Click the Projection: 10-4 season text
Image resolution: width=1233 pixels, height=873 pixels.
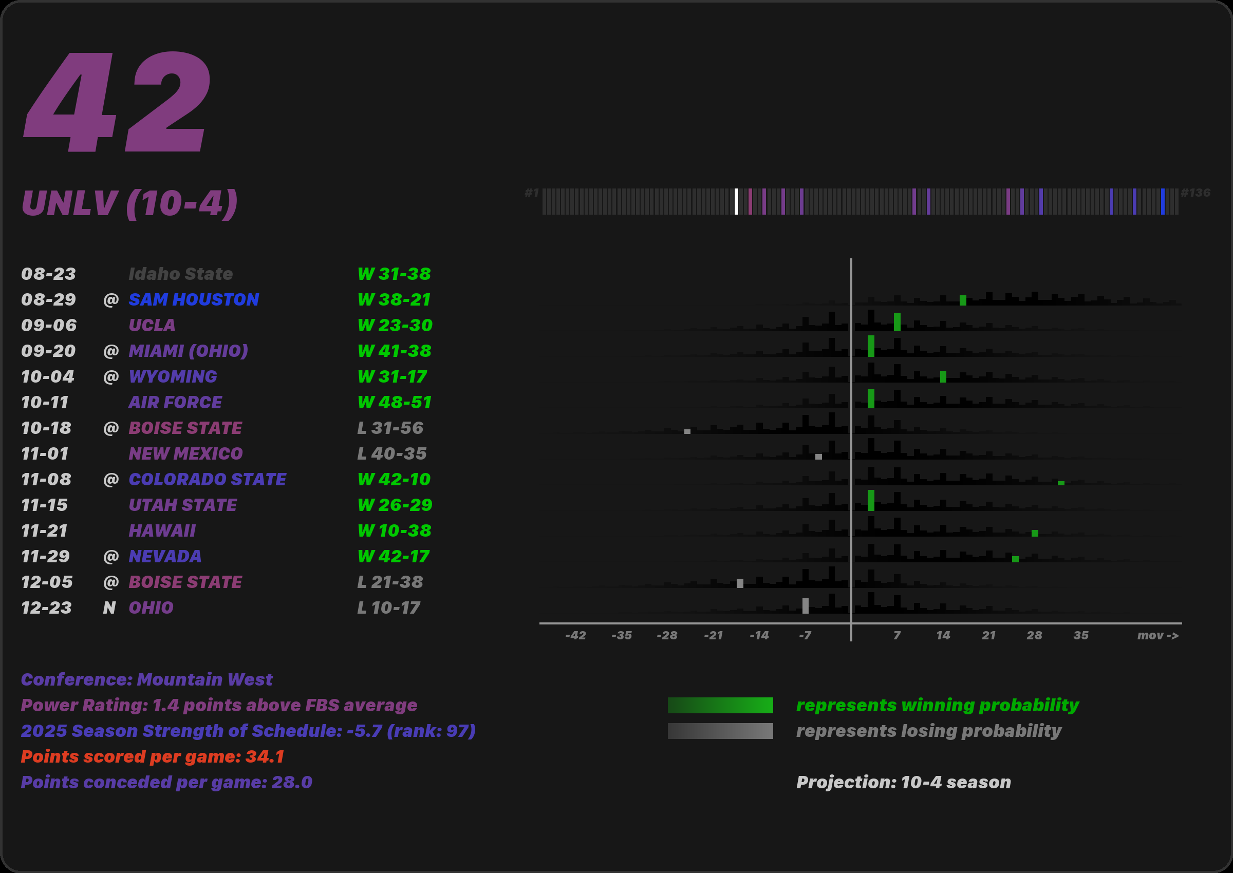(903, 782)
